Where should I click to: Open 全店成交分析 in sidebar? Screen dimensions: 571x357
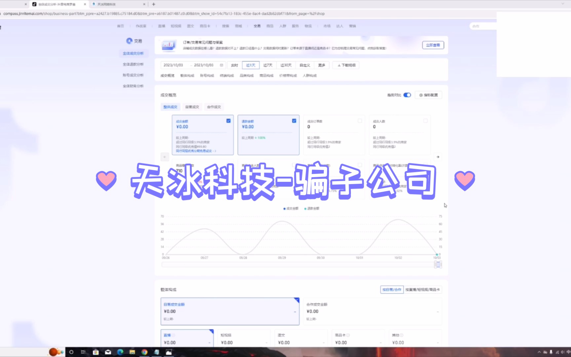click(x=133, y=53)
